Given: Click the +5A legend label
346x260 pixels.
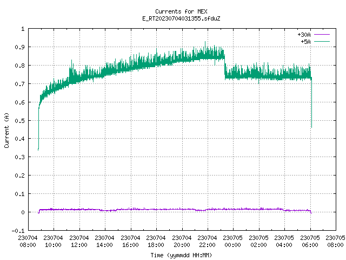Looking at the screenshot, I should coord(305,42).
